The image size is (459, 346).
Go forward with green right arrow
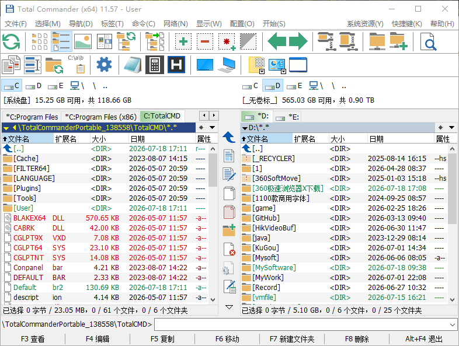(x=298, y=41)
